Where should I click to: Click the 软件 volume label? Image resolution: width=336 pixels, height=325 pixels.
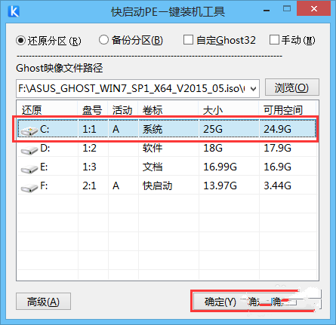(x=153, y=148)
